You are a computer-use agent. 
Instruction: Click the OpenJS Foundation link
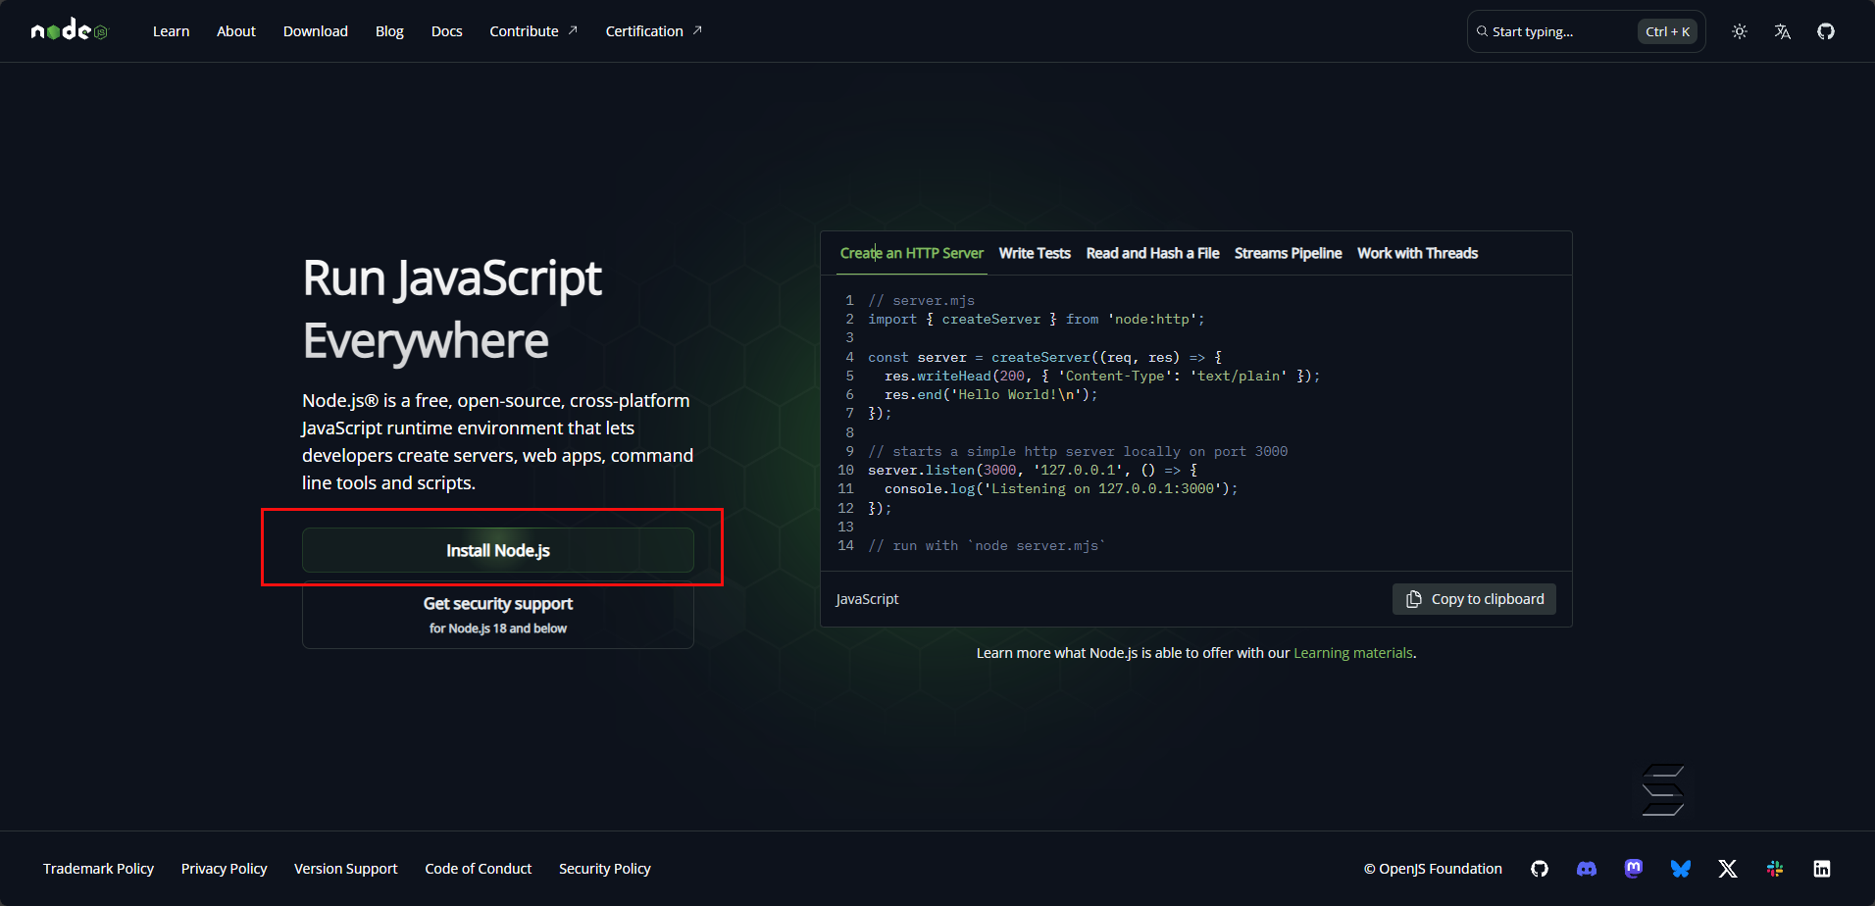pyautogui.click(x=1433, y=869)
